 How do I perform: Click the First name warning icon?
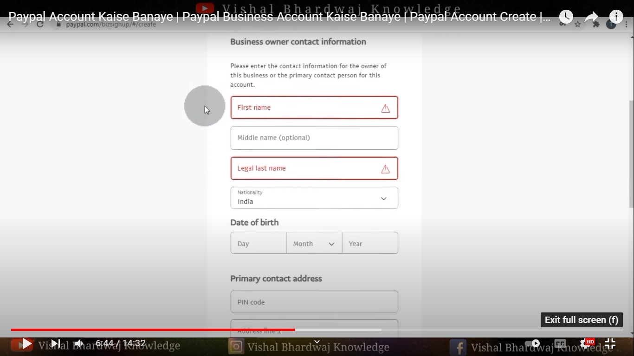385,108
